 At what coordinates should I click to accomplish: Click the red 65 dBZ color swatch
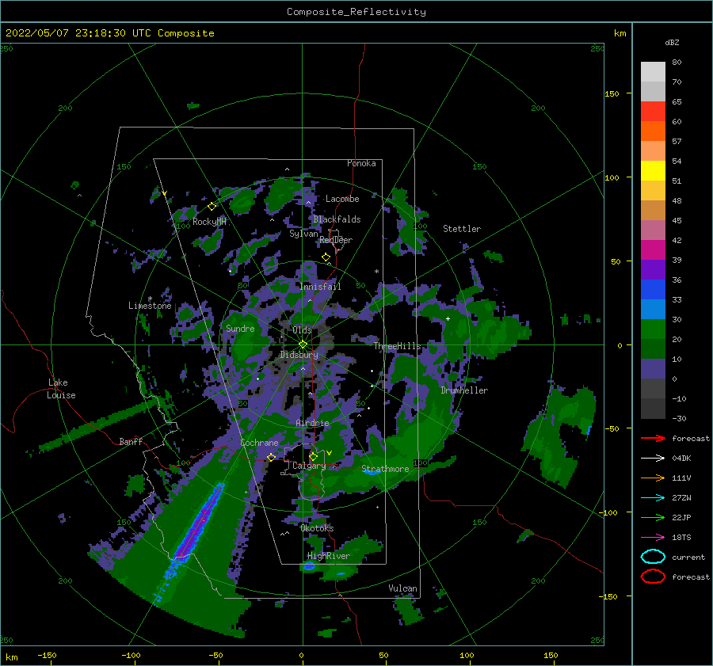pos(653,112)
